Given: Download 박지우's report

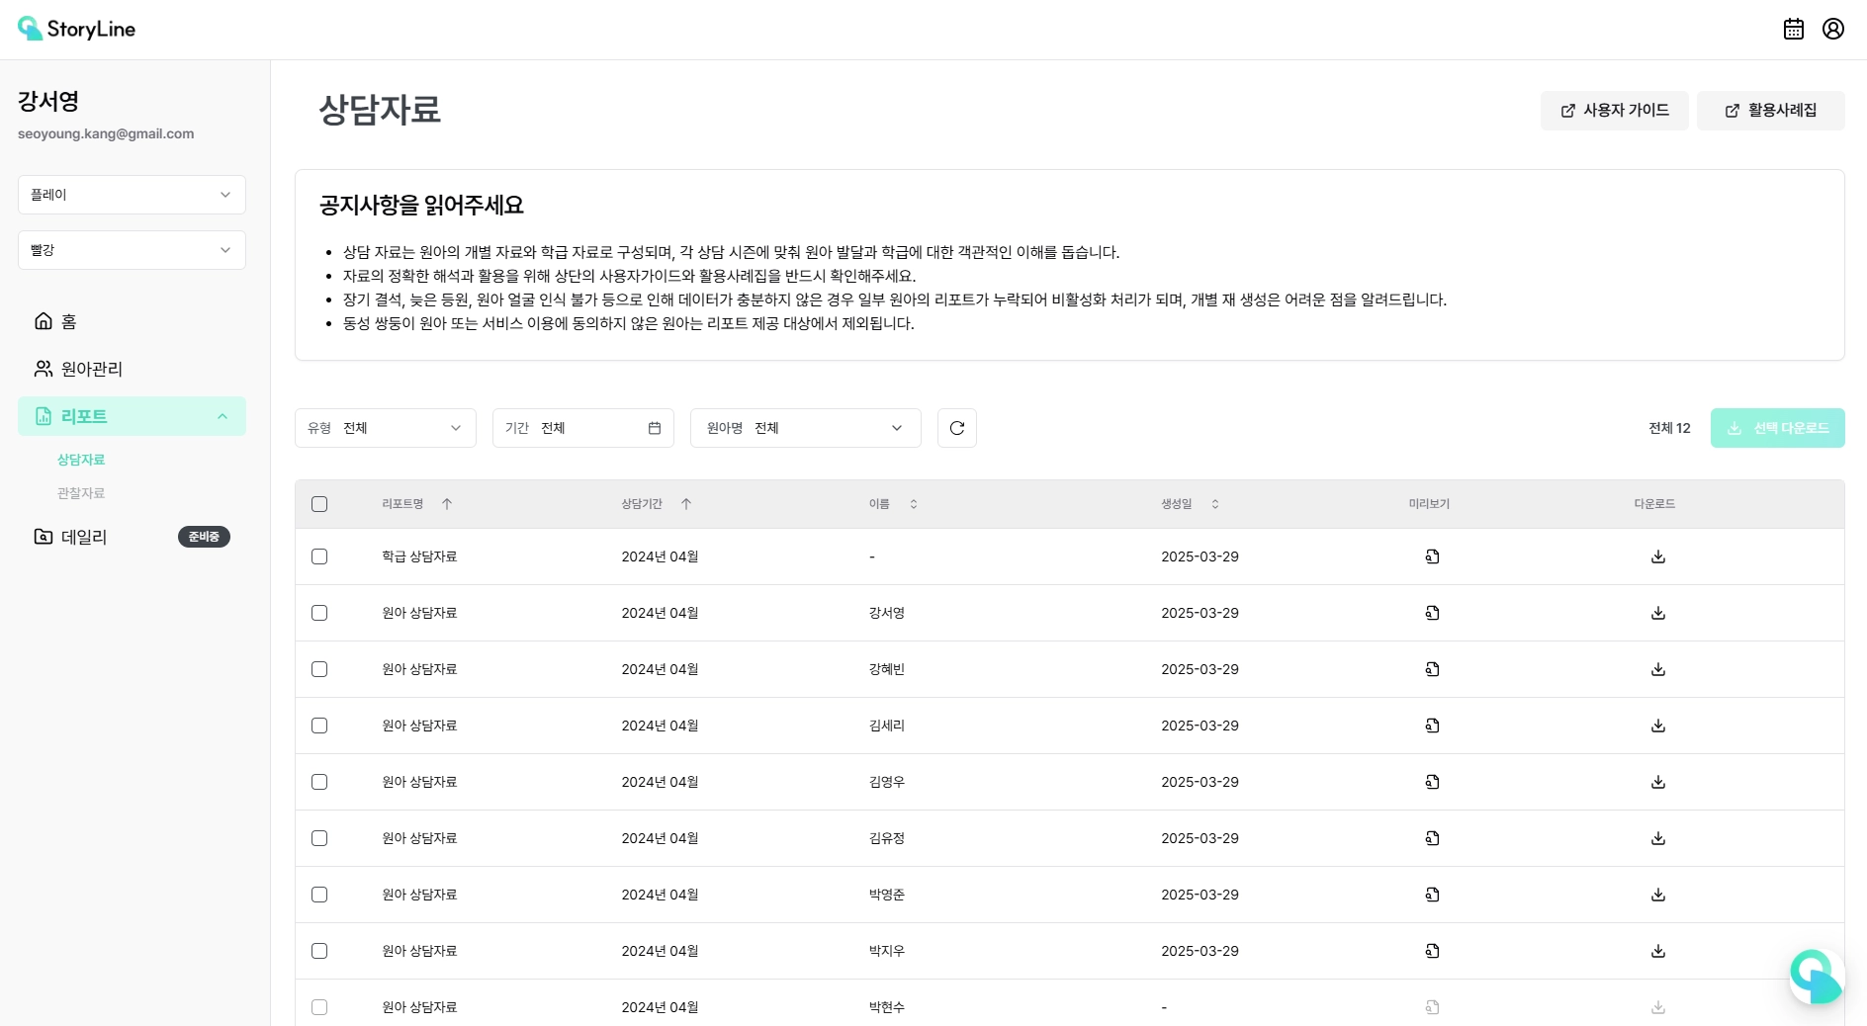Looking at the screenshot, I should (1658, 951).
